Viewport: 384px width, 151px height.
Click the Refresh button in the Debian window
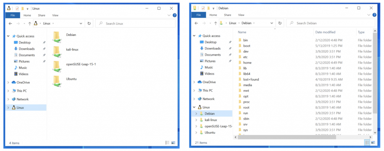coord(280,23)
